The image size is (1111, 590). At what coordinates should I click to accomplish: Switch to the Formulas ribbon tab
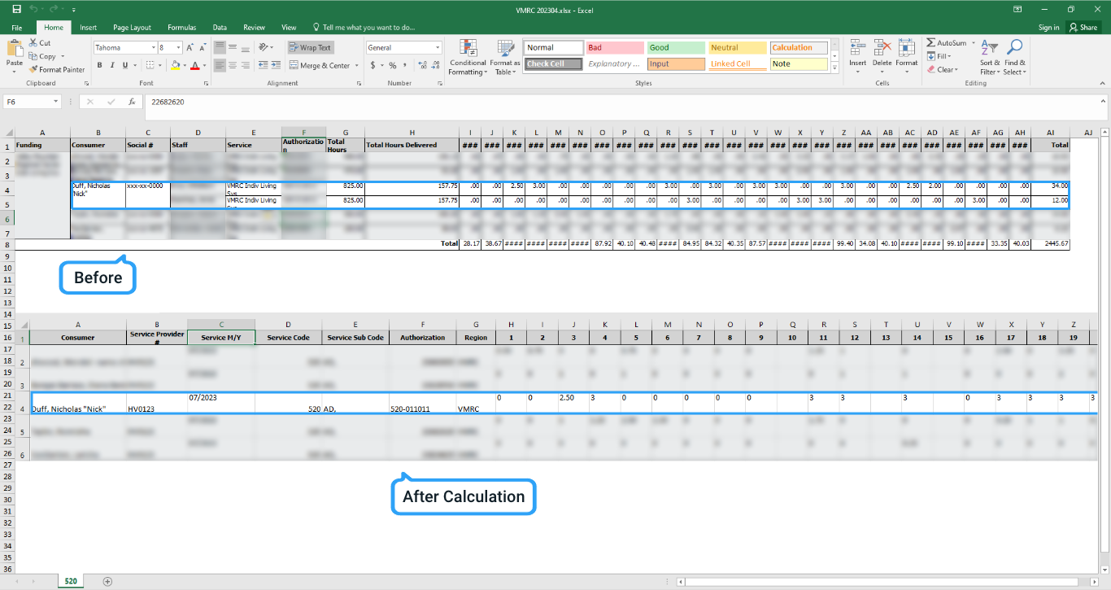[x=181, y=27]
